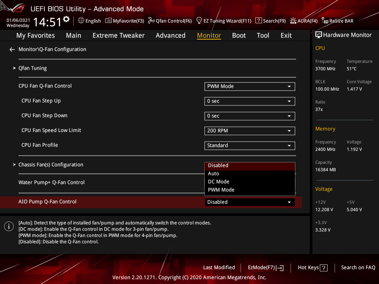Screen dimensions: 379x284
Task: Switch to Advanced tab
Action: 170,35
